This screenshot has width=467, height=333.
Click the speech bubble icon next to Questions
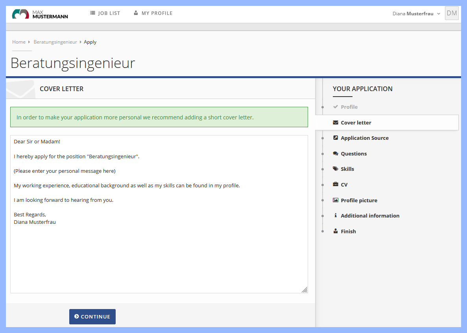(335, 154)
